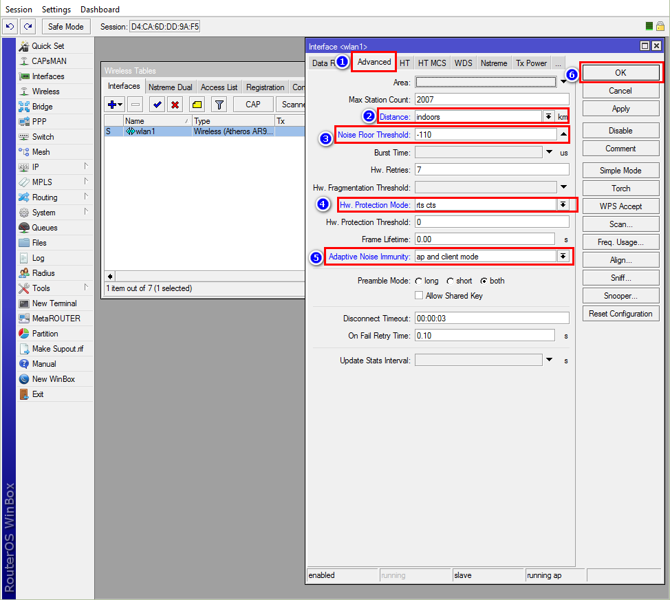This screenshot has height=600, width=670.
Task: Open the Hw. Protection Mode dropdown
Action: tap(563, 204)
